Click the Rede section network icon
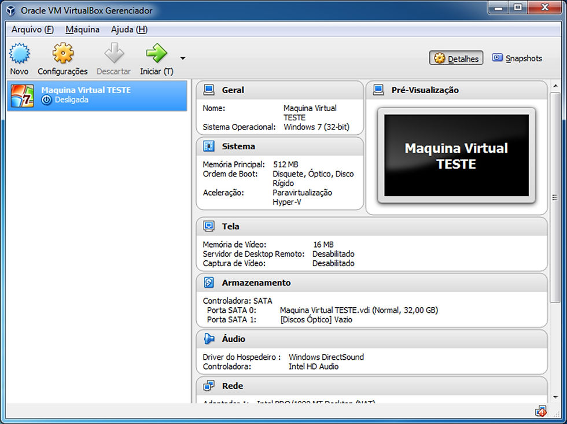 [209, 386]
